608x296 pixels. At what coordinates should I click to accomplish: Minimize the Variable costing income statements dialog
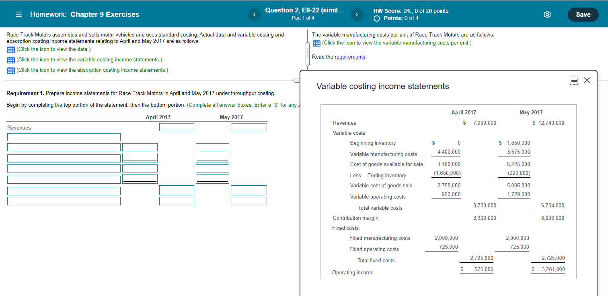pos(574,80)
